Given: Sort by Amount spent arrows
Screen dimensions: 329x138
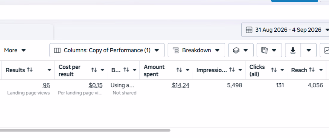Looking at the screenshot, I should 179,70.
